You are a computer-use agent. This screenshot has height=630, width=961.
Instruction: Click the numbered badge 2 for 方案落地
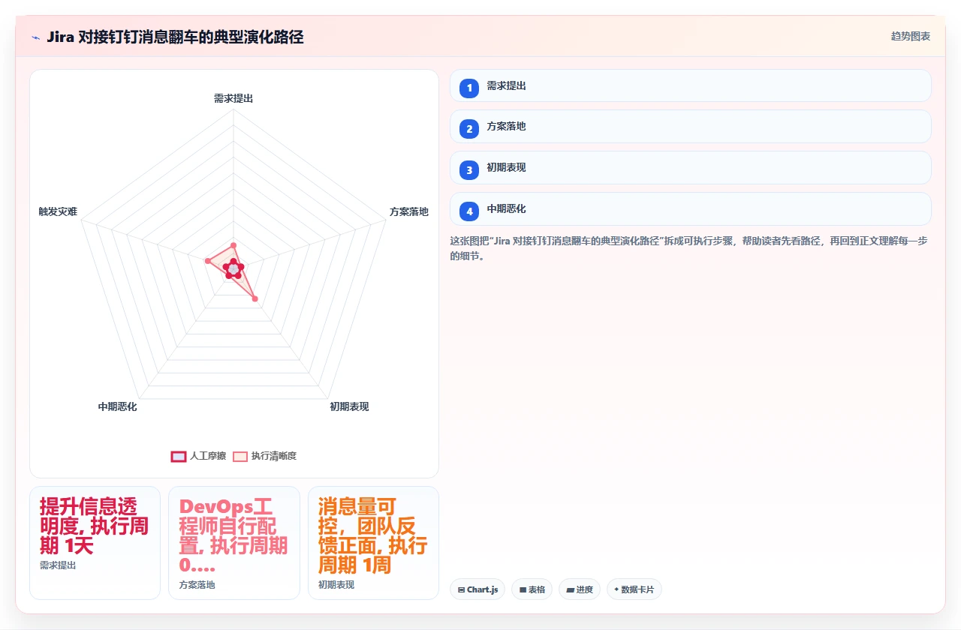(x=469, y=129)
